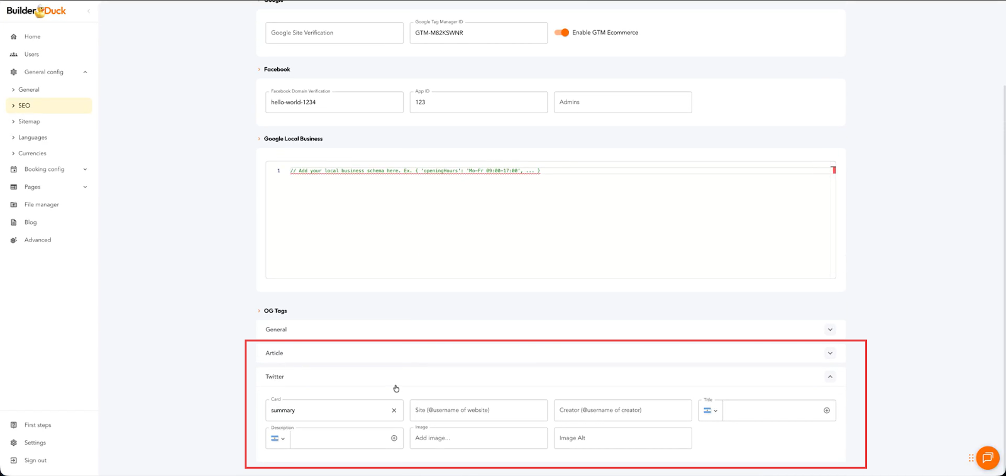Click the Sign out icon
Screen dimensions: 1006x476
(x=14, y=460)
